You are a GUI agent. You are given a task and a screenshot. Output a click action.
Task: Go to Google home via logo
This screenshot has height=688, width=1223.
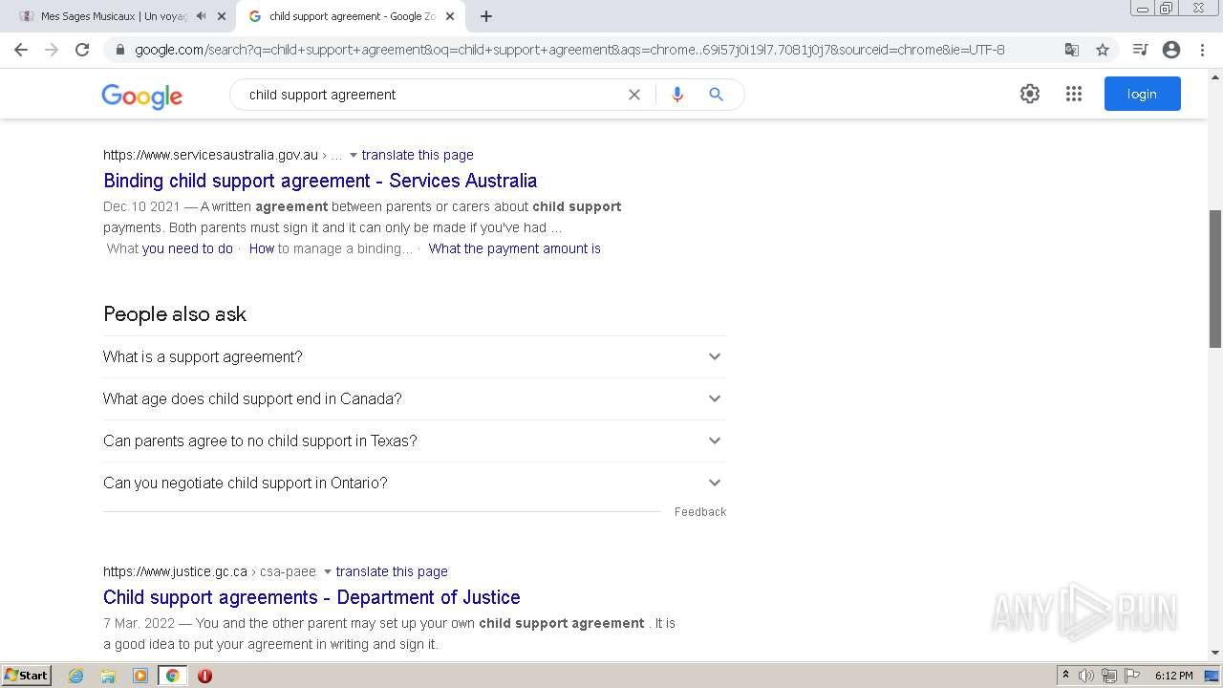pyautogui.click(x=141, y=96)
